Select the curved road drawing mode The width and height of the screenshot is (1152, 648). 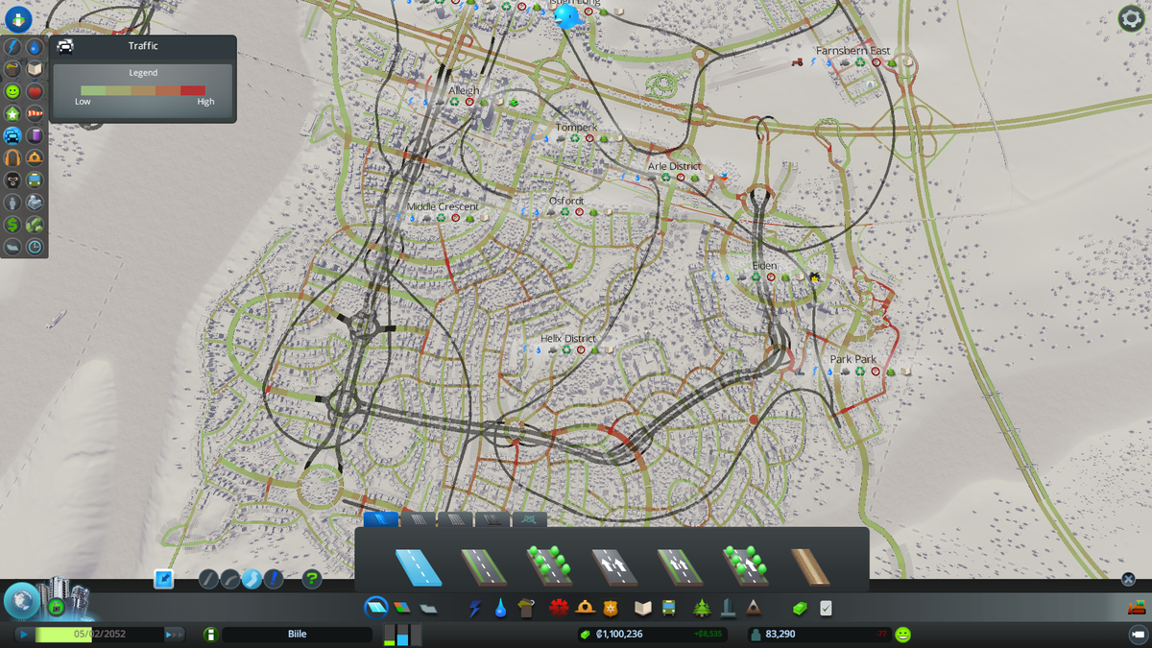230,579
